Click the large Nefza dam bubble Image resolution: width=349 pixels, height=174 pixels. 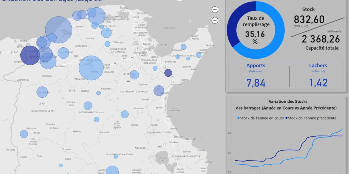58,30
